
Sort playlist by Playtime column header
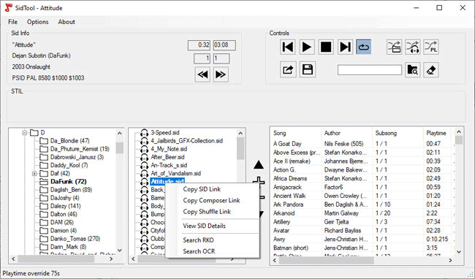pos(436,133)
